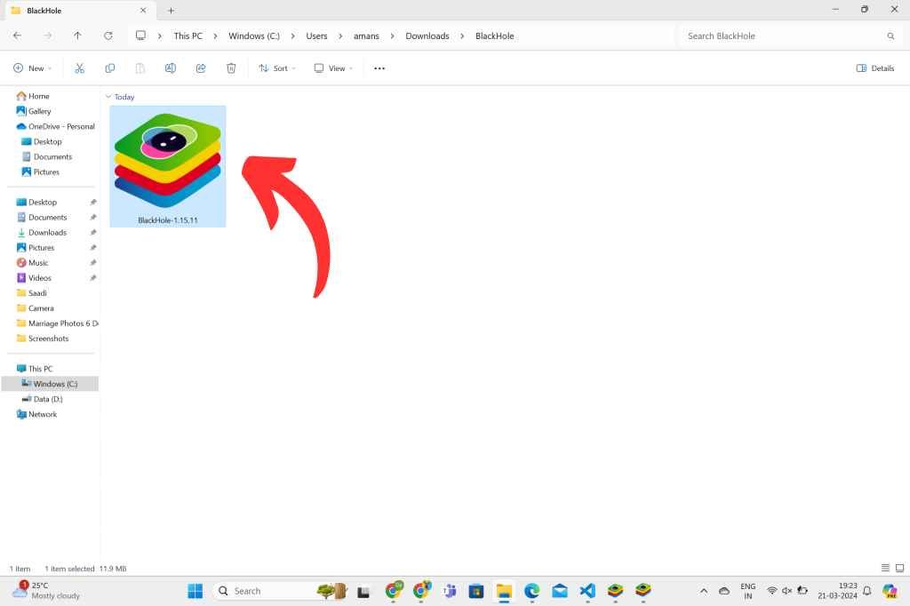Open the View dropdown menu
This screenshot has height=606, width=910.
click(333, 68)
